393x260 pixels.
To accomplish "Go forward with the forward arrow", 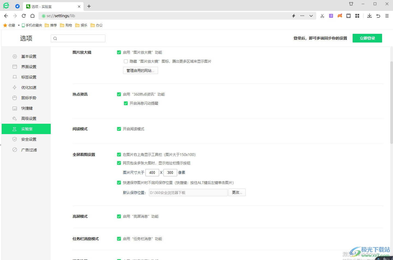I will [x=15, y=16].
